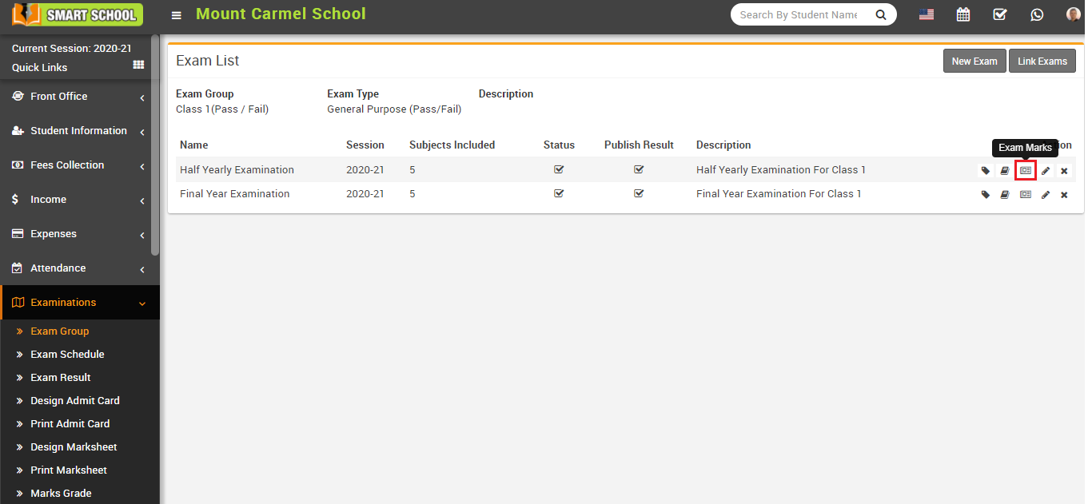Click the Link Exams button
This screenshot has width=1092, height=504.
[x=1042, y=60]
